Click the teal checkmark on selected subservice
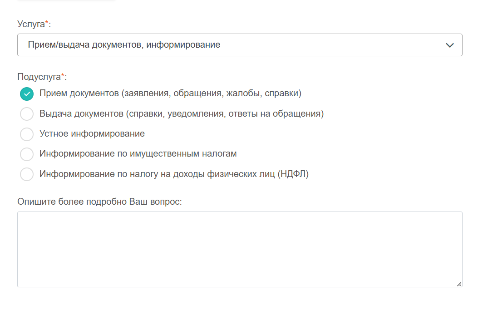The image size is (488, 315). click(26, 94)
